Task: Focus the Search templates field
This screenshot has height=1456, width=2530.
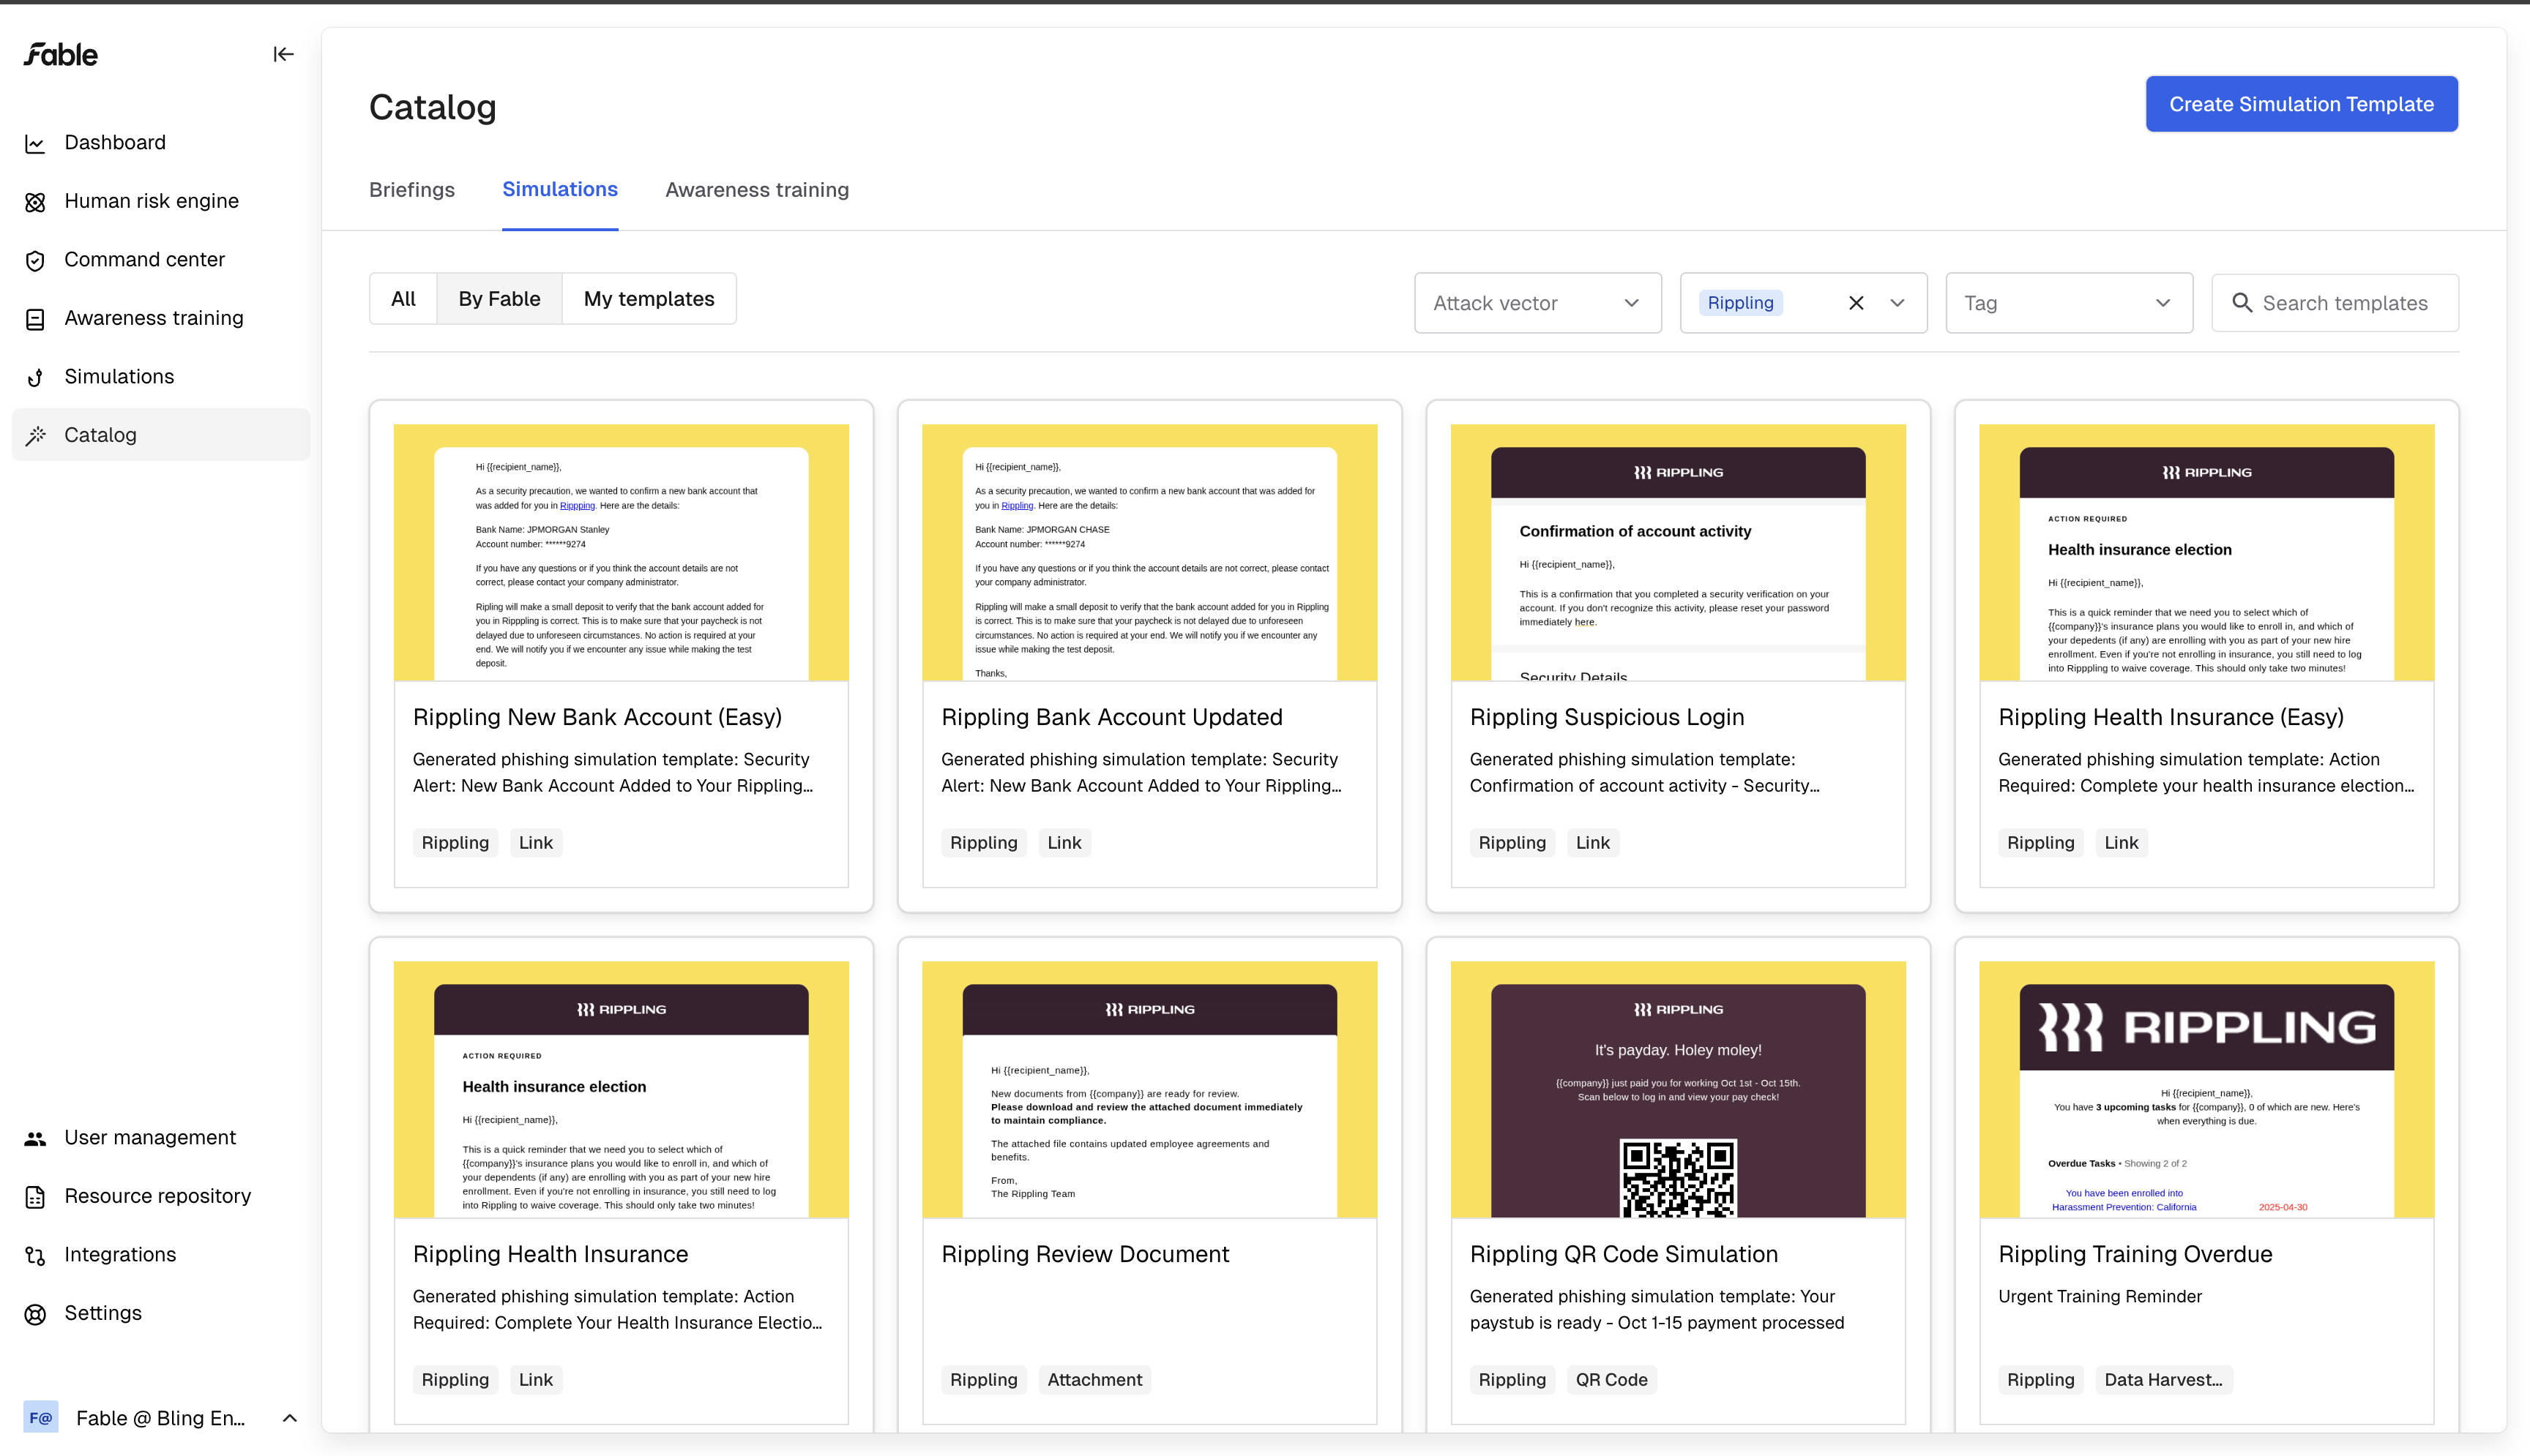Action: [x=2335, y=303]
